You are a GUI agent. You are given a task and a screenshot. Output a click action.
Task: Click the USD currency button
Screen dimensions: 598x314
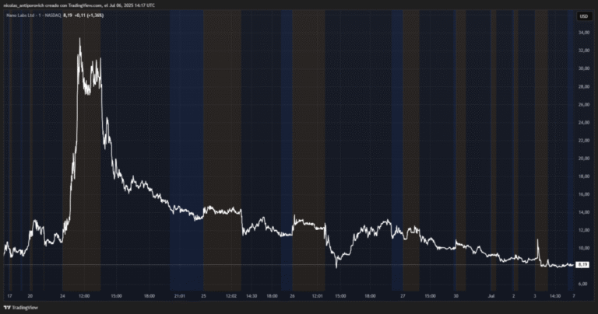[583, 16]
